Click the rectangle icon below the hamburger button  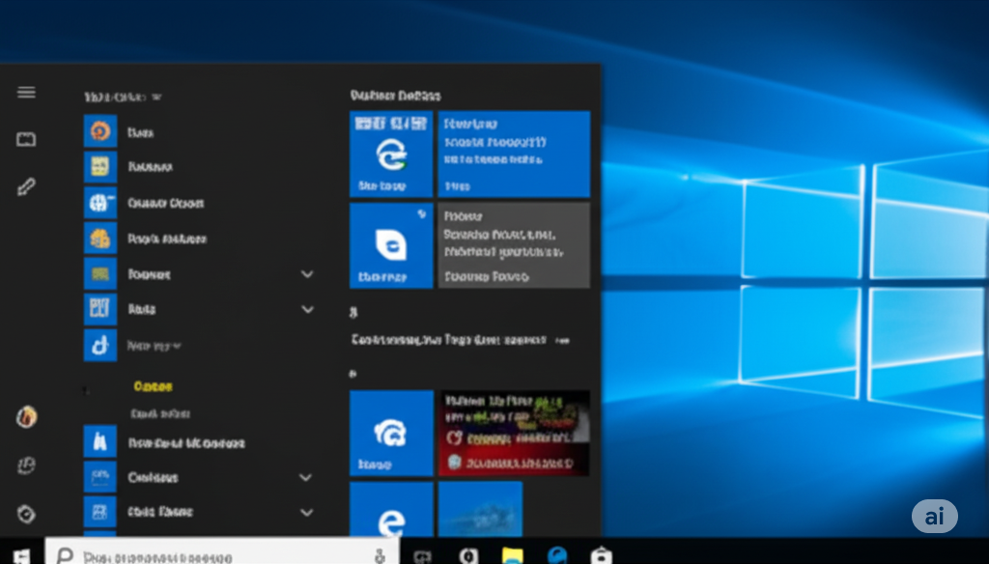[x=26, y=139]
